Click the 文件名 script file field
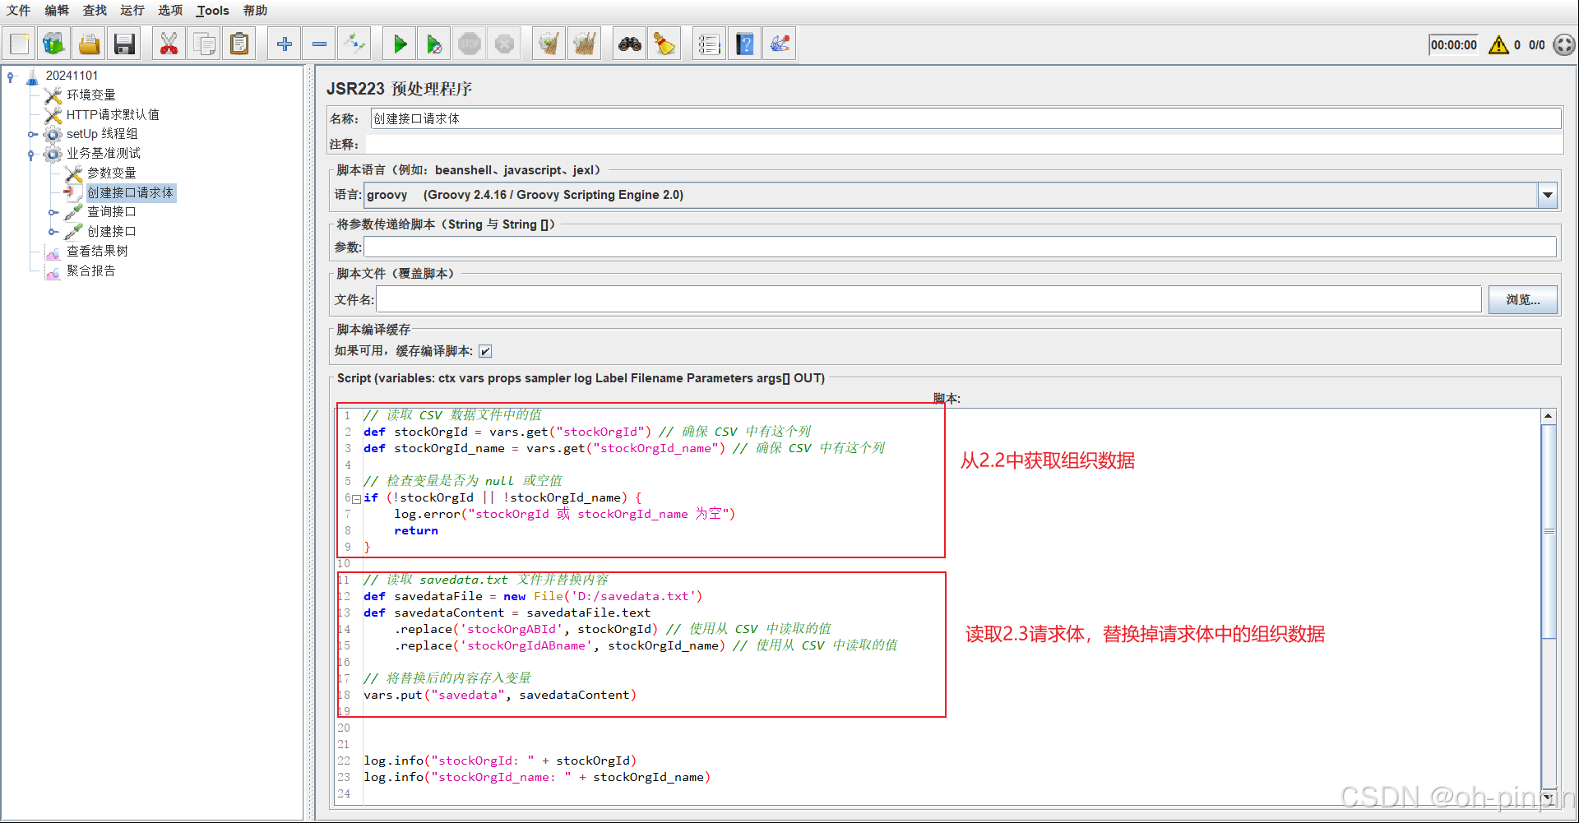1579x823 pixels. (x=928, y=300)
